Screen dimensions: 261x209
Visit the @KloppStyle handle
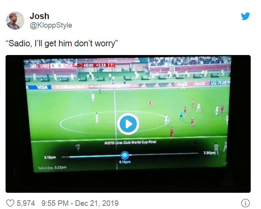coord(51,25)
